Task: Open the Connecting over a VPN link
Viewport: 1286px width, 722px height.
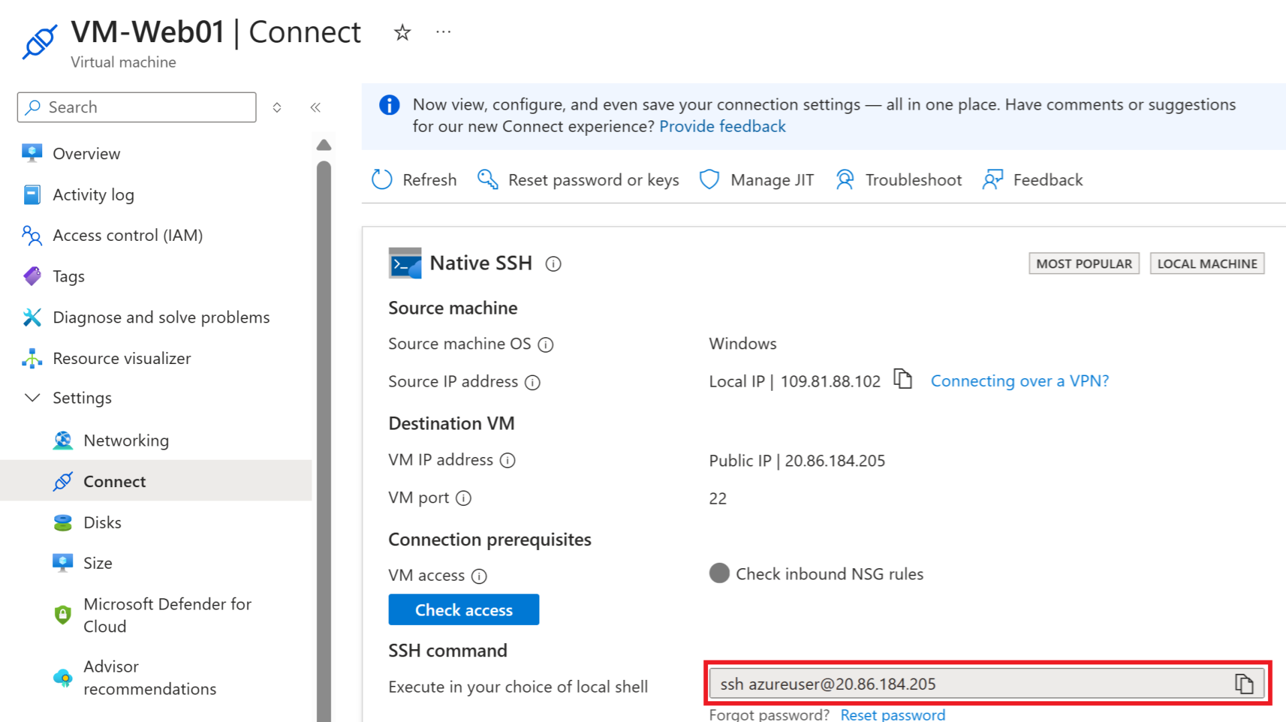Action: (1019, 381)
